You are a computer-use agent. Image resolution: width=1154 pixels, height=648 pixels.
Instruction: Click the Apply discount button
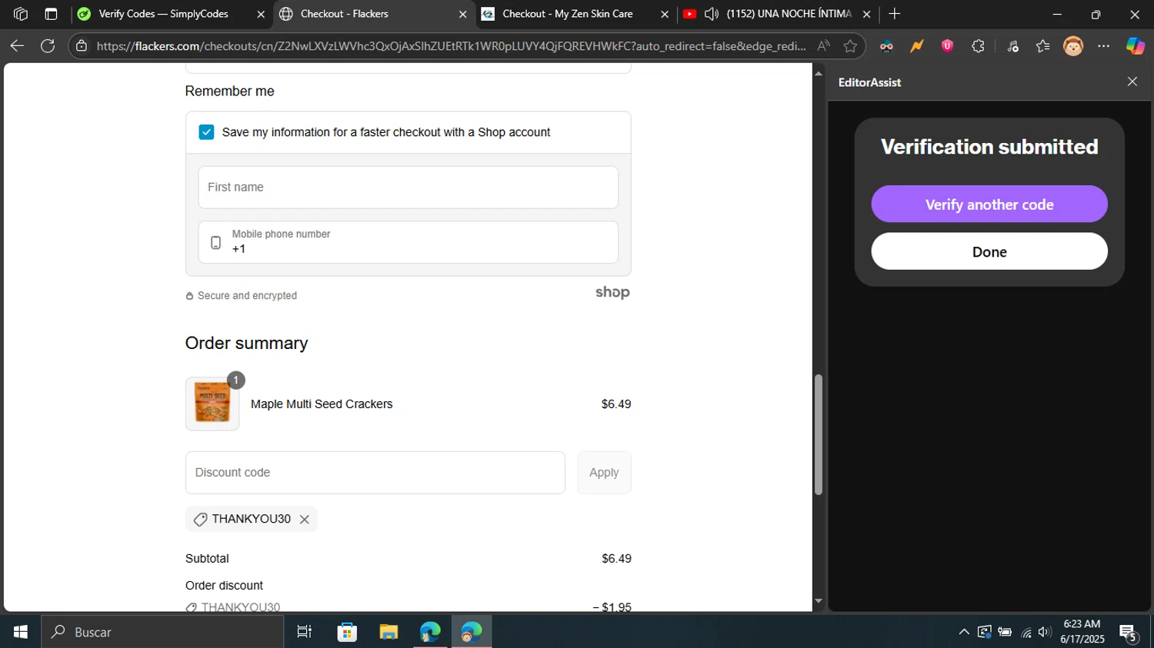tap(604, 473)
